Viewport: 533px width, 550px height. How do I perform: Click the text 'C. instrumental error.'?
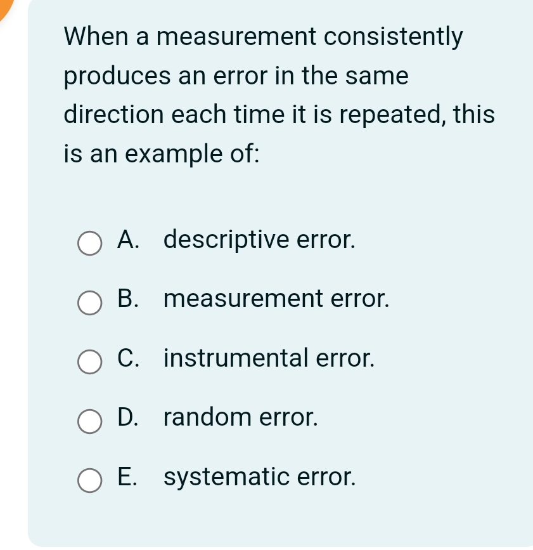click(x=247, y=358)
